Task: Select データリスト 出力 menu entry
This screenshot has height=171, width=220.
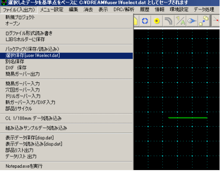Action: pyautogui.click(x=66, y=157)
